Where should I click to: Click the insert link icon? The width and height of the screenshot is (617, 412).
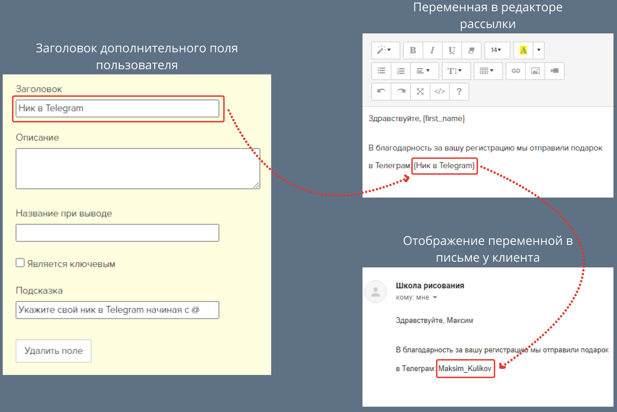click(516, 71)
